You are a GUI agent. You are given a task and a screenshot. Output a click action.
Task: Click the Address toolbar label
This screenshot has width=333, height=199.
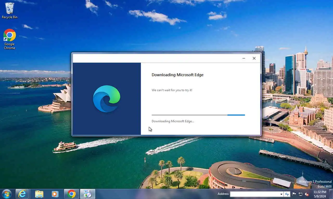223,194
